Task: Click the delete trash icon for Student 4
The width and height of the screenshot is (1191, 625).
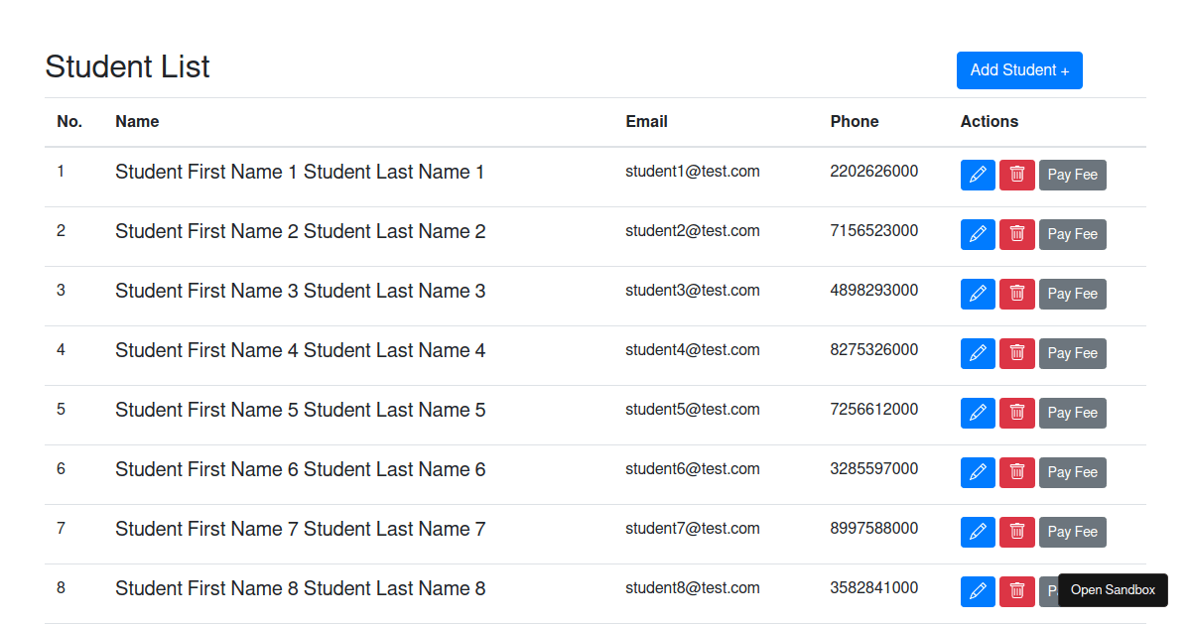Action: [x=1016, y=353]
